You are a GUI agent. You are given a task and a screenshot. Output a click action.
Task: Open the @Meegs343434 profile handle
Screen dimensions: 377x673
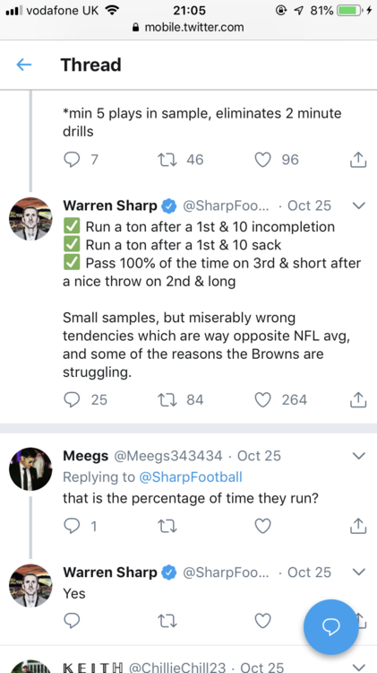[168, 455]
